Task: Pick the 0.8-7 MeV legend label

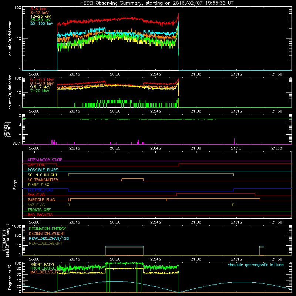Action: [x=41, y=87]
